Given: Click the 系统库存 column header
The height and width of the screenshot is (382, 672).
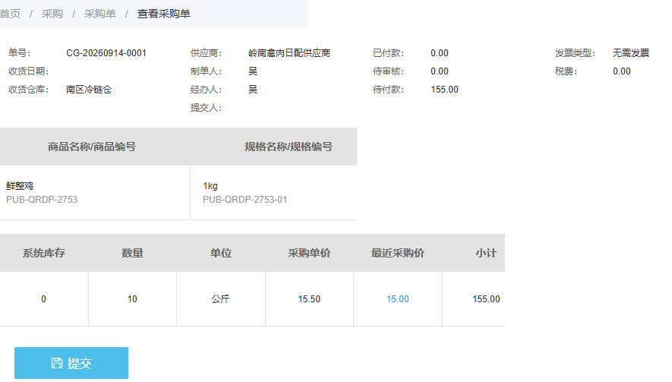Looking at the screenshot, I should (44, 253).
